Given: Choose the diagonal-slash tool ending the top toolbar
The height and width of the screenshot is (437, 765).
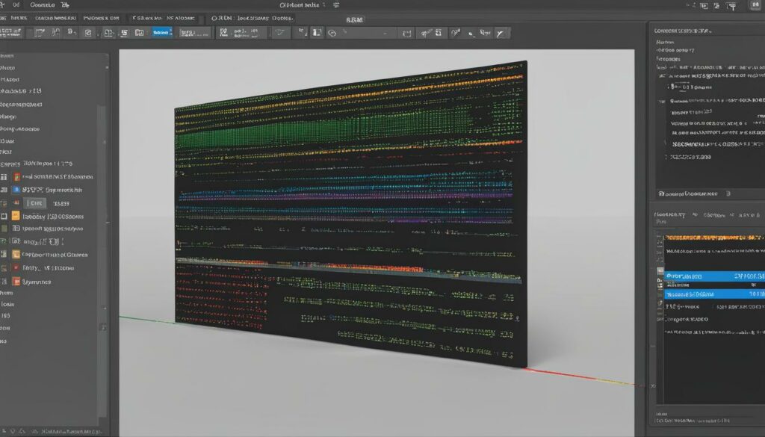Looking at the screenshot, I should pos(500,33).
